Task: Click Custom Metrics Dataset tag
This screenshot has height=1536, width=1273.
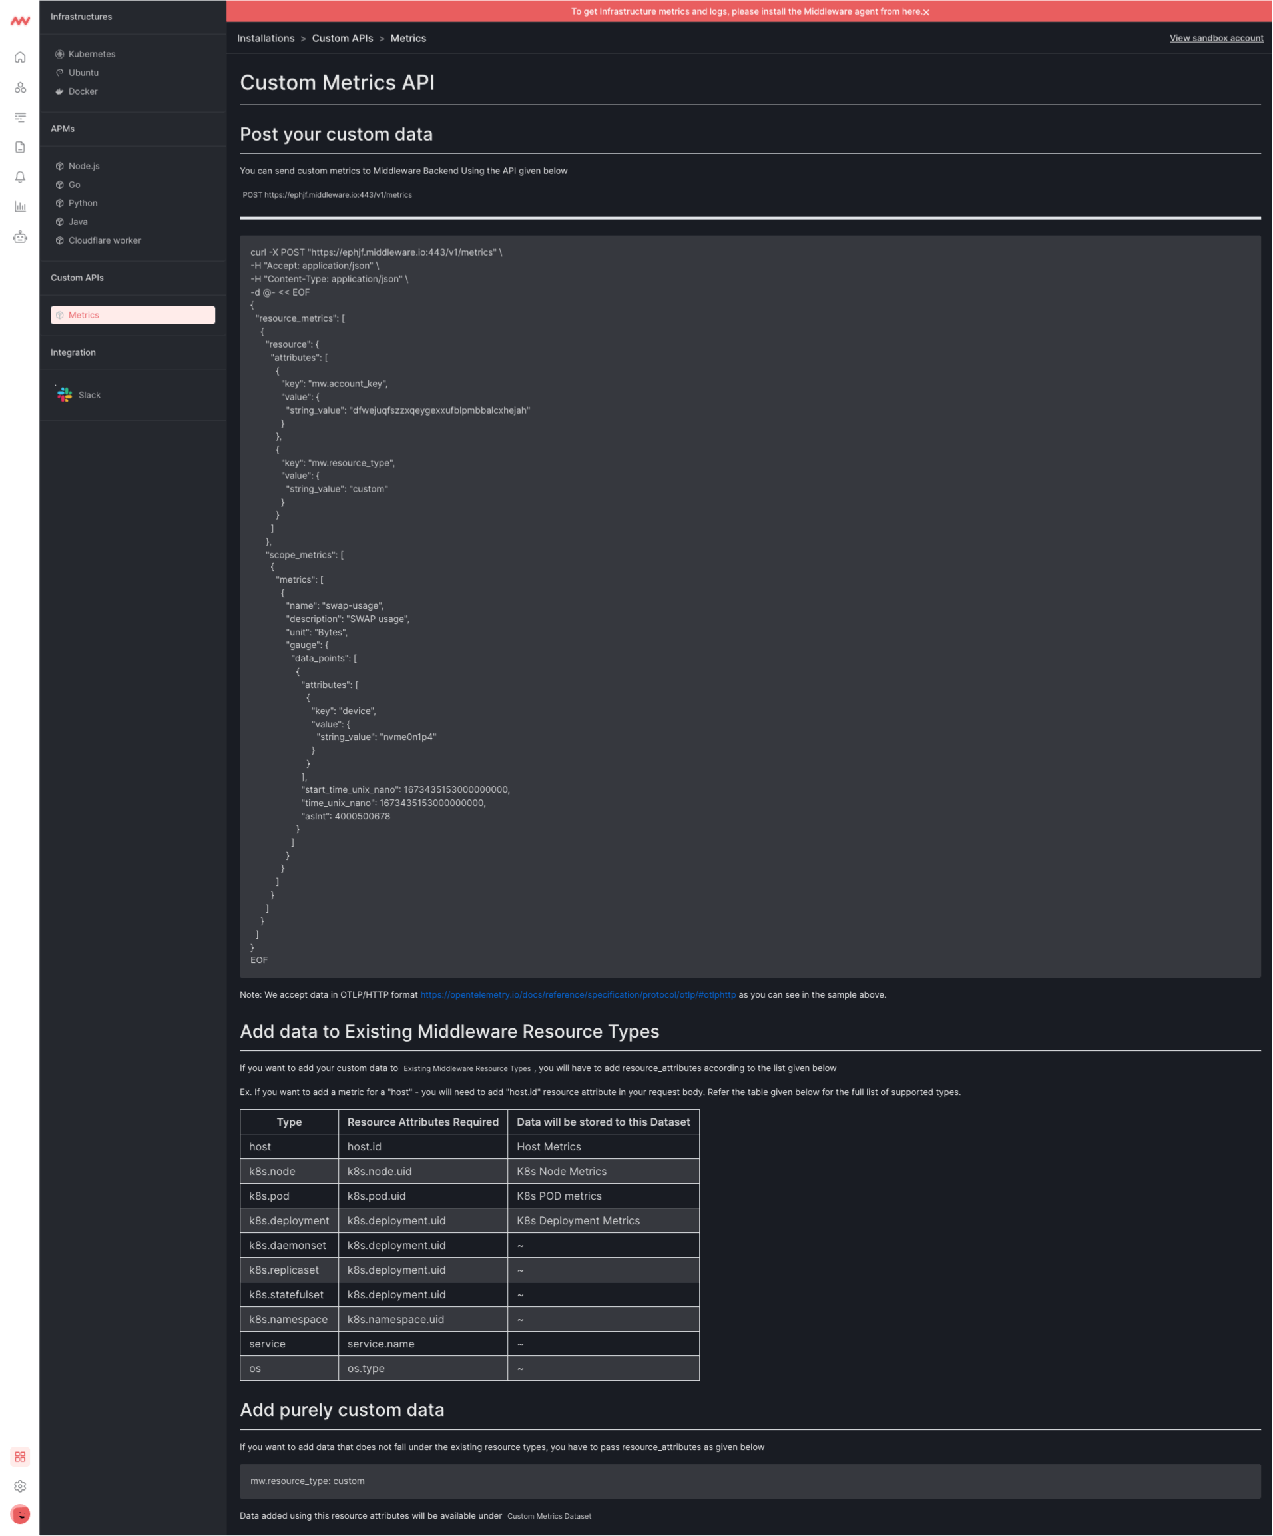Action: pos(549,1516)
